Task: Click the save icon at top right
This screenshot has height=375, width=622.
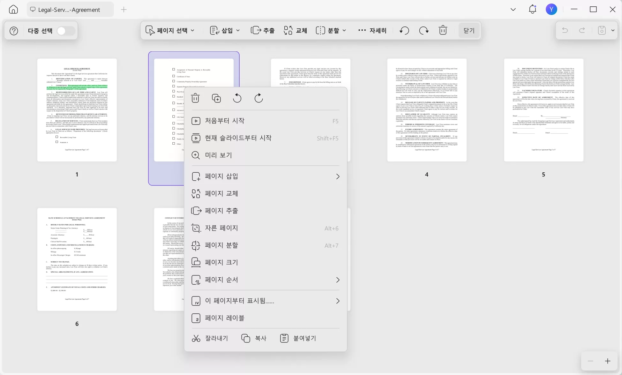Action: (602, 30)
